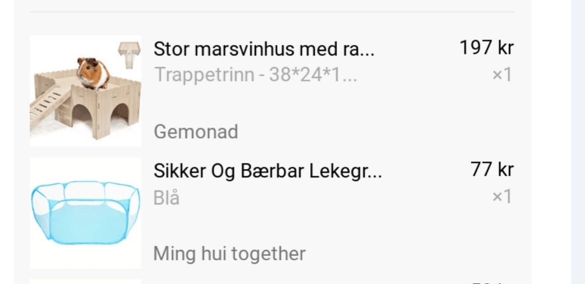Select the 'Blå' color variant text
This screenshot has width=585, height=284.
[166, 198]
